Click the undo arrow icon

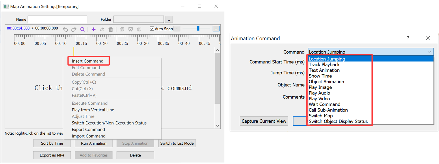pos(65,29)
